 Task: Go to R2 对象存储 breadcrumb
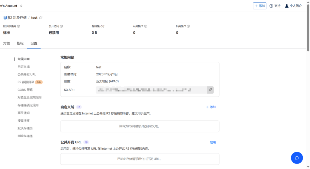point(17,18)
